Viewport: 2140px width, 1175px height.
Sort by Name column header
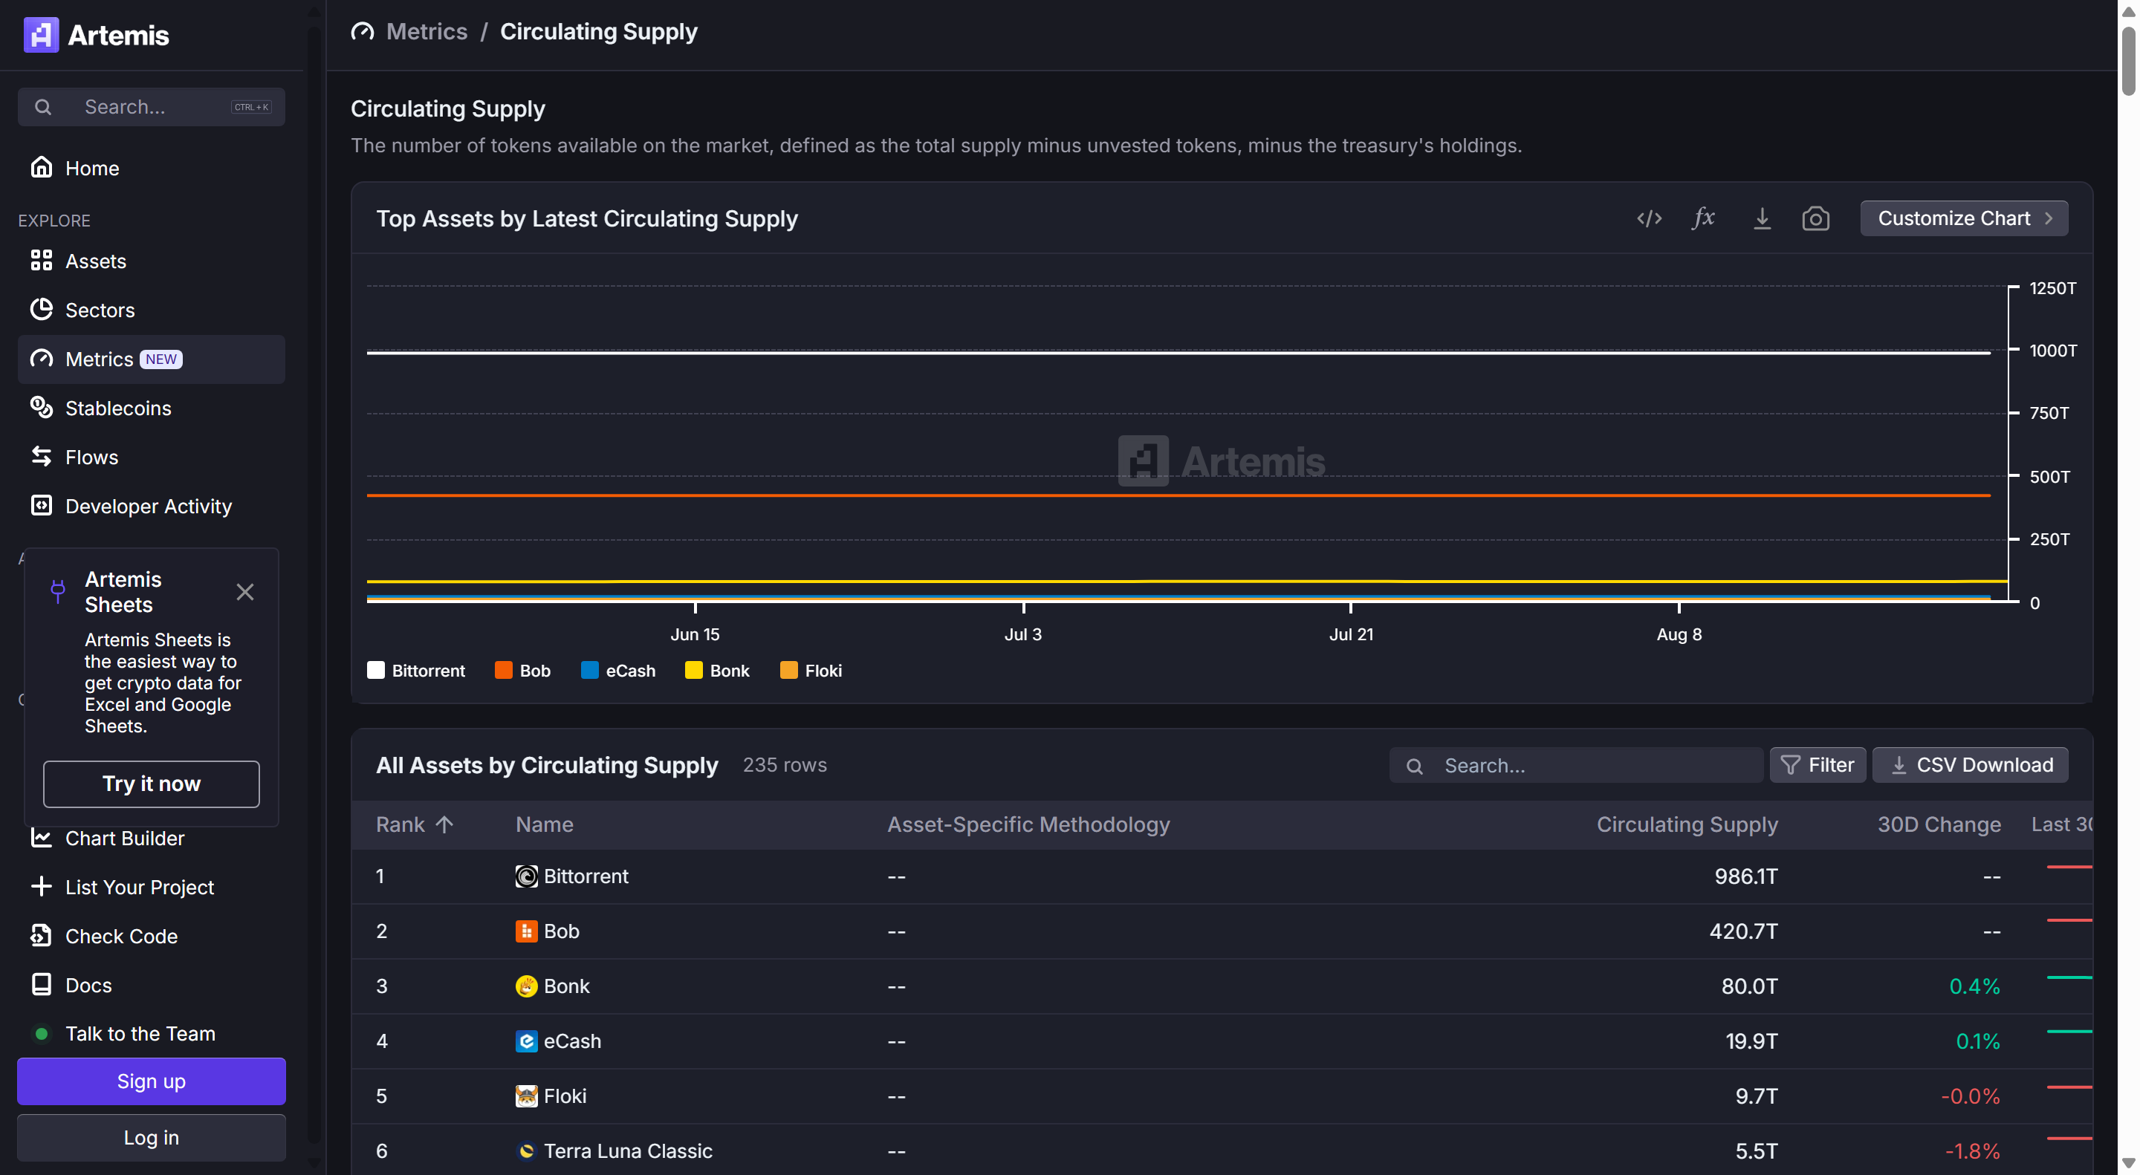pyautogui.click(x=544, y=824)
